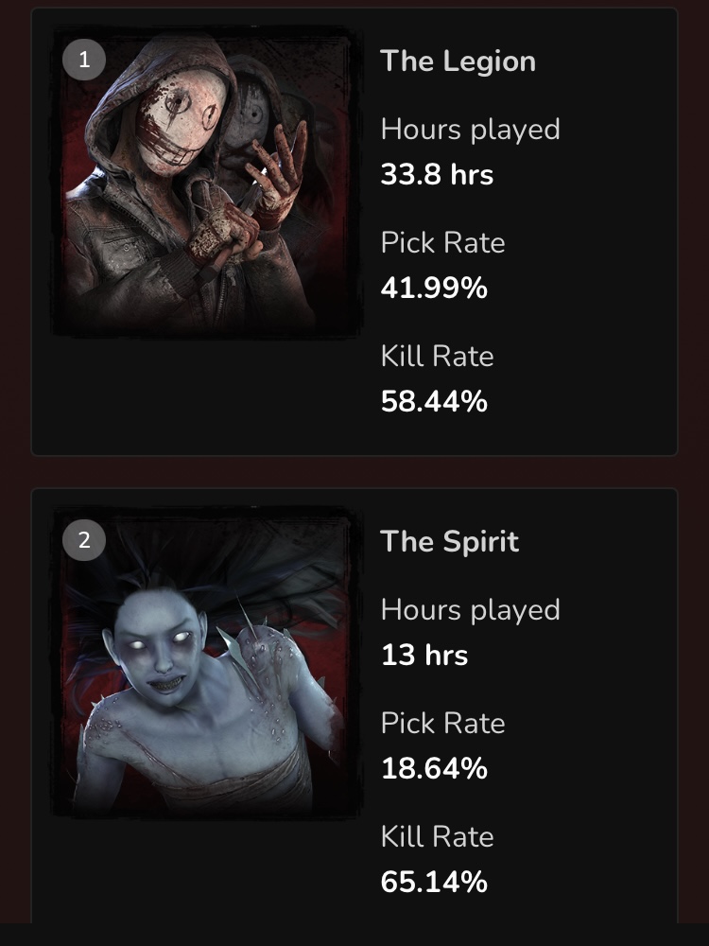The width and height of the screenshot is (709, 946).
Task: Click Spirit's Hours played label
Action: [470, 610]
